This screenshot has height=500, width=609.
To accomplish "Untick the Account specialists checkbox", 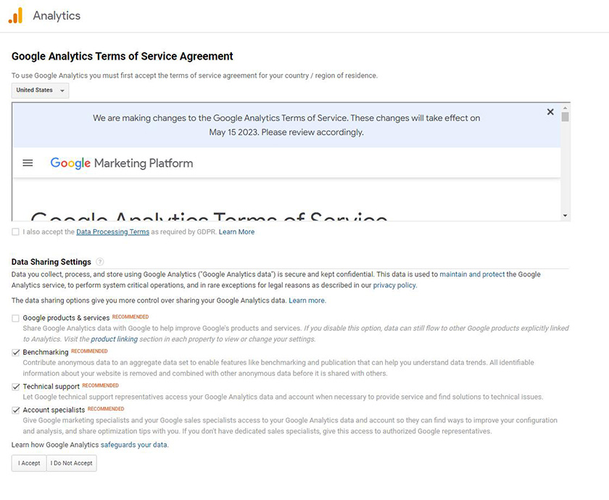I will (15, 410).
